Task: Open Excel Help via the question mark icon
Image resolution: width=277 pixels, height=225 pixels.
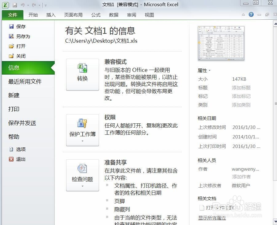Action: pos(251,14)
